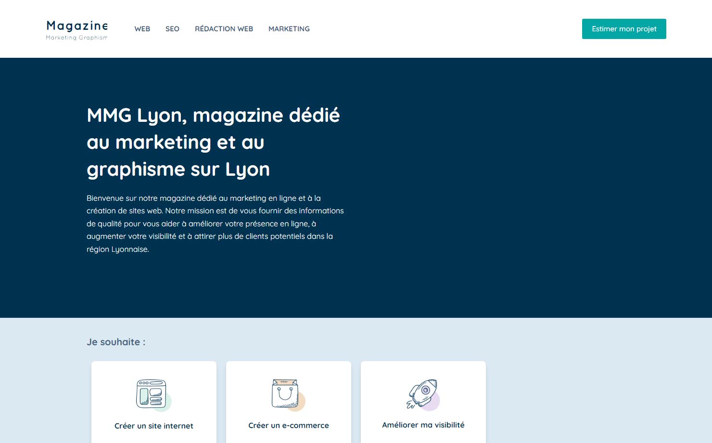This screenshot has width=712, height=443.
Task: Go to RÉDACTION WEB section
Action: (x=224, y=29)
